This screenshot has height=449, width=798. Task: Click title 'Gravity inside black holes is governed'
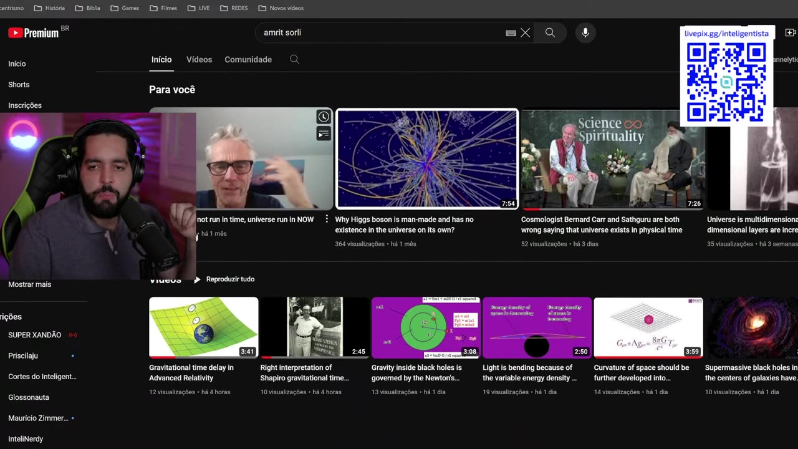pos(416,373)
